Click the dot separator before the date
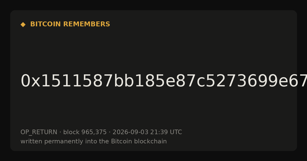The height and width of the screenshot is (161, 307). point(109,132)
